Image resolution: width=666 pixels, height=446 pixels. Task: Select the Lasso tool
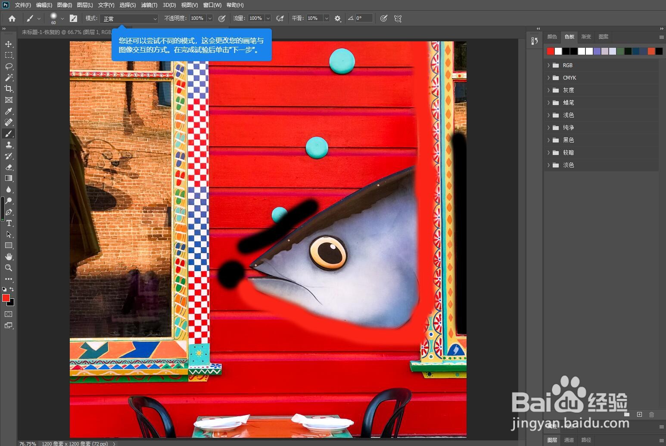[x=9, y=66]
